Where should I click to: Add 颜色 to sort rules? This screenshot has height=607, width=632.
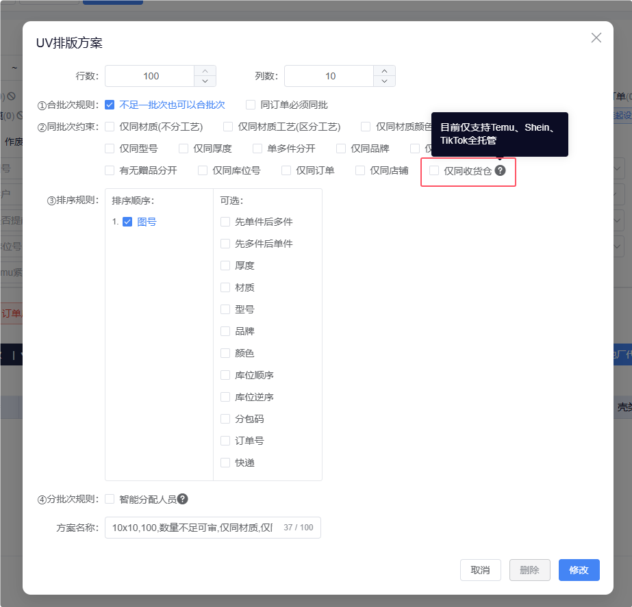pyautogui.click(x=225, y=353)
